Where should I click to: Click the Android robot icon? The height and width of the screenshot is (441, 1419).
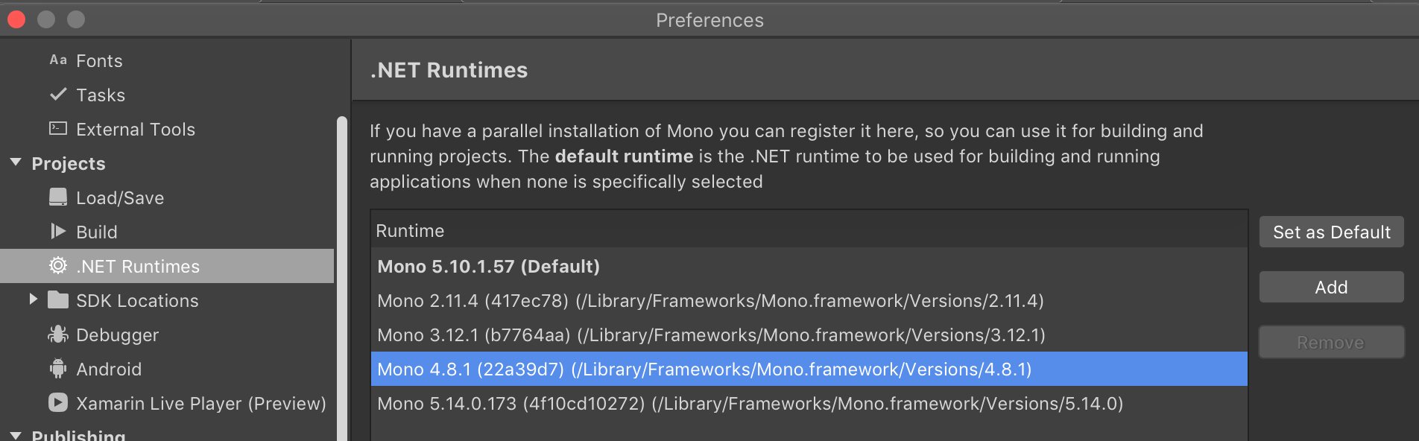click(58, 369)
